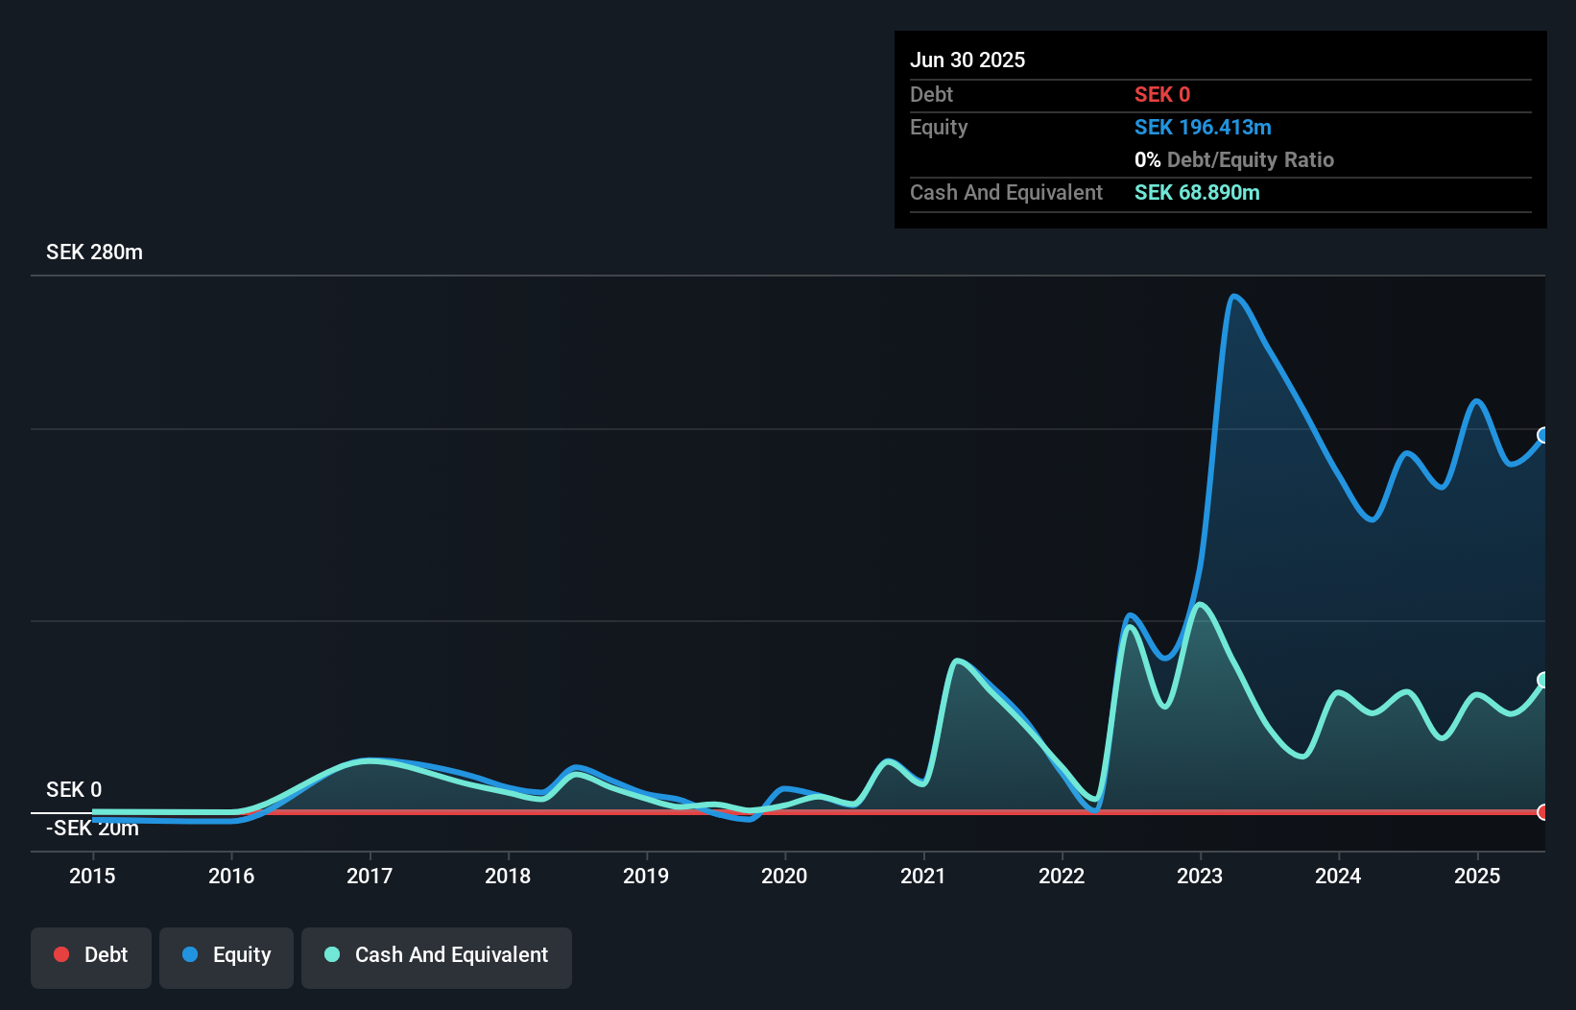Select the red debt endpoint marker on the chart
Image resolution: width=1576 pixels, height=1010 pixels.
[1542, 812]
